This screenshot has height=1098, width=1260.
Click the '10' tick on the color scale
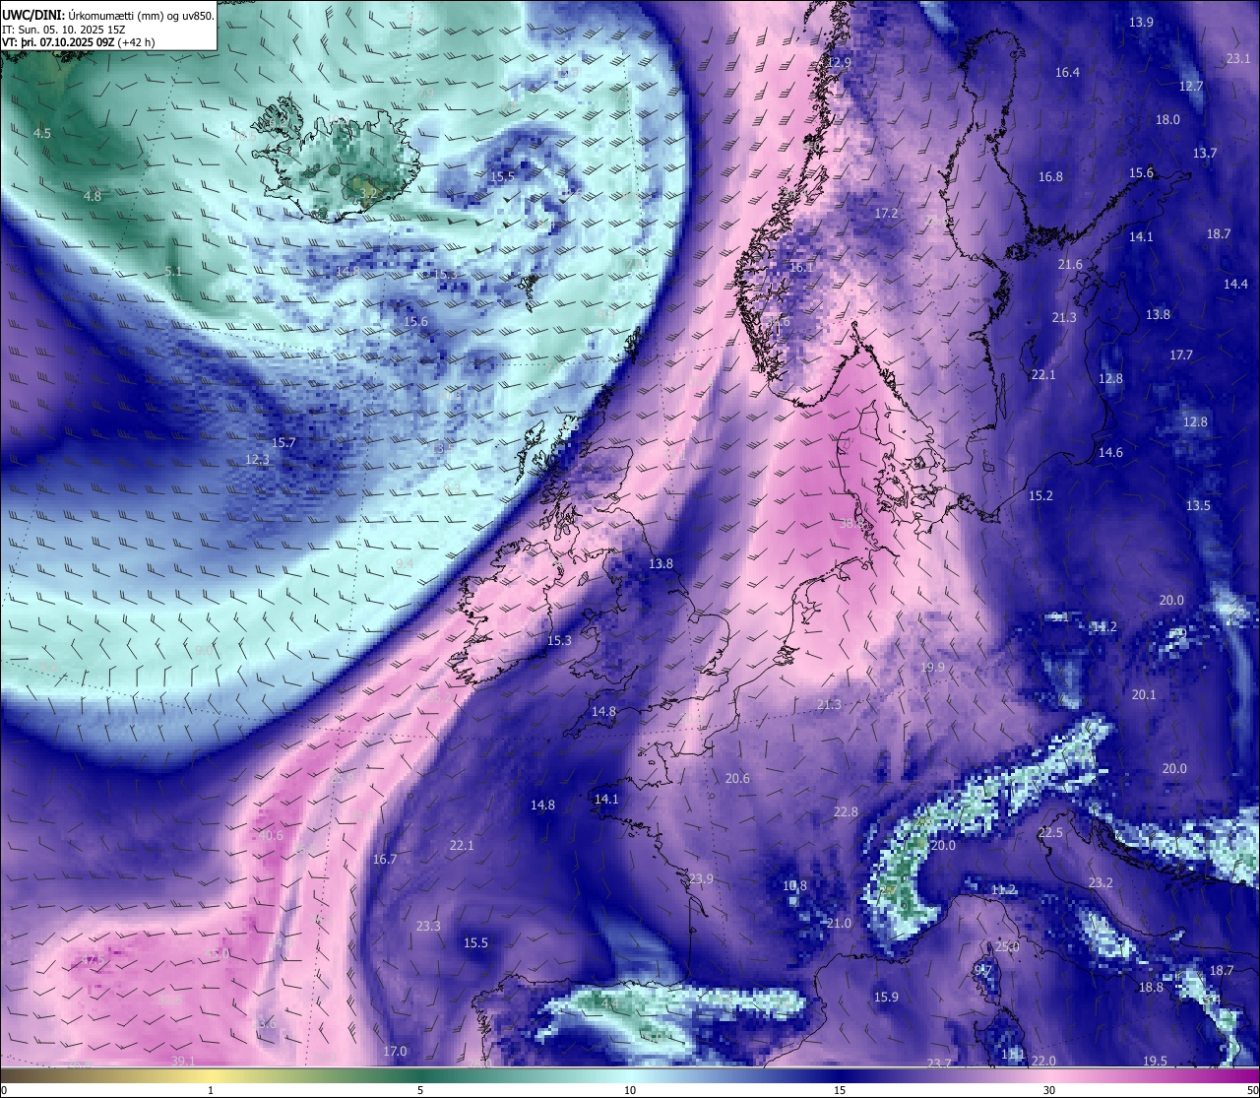(x=630, y=1090)
